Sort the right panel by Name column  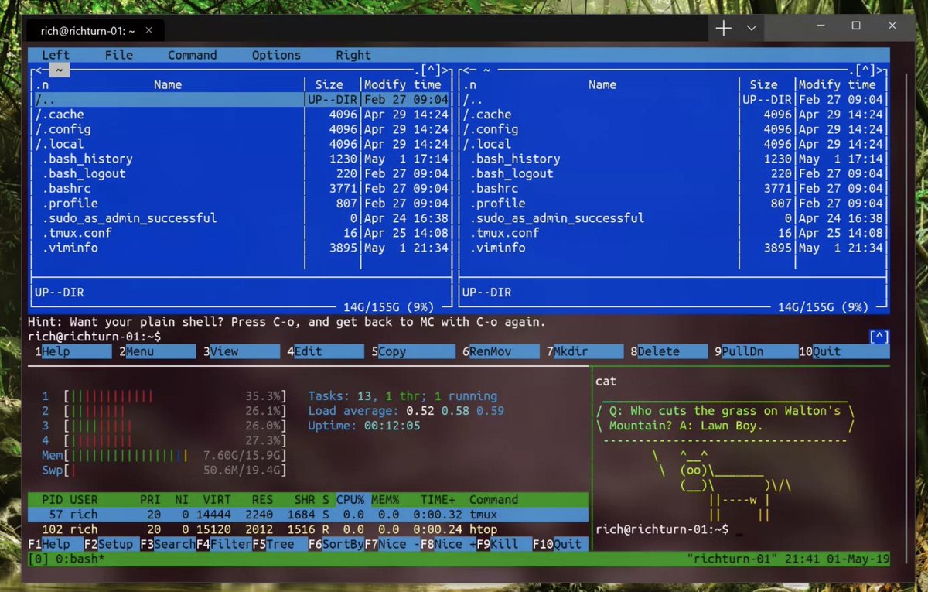tap(602, 85)
